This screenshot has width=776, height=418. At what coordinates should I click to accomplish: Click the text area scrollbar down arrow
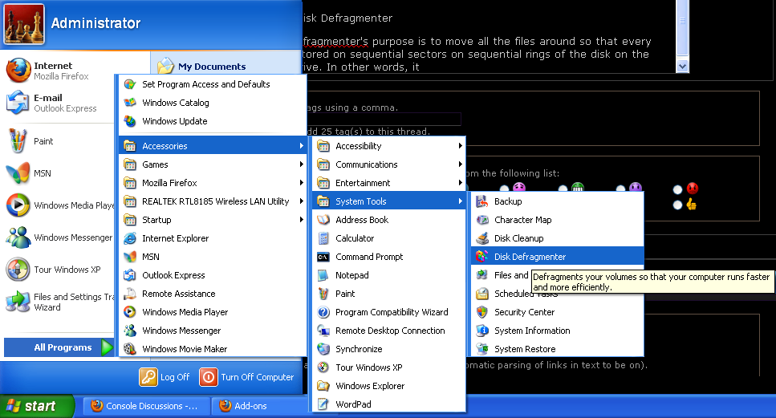click(x=683, y=67)
